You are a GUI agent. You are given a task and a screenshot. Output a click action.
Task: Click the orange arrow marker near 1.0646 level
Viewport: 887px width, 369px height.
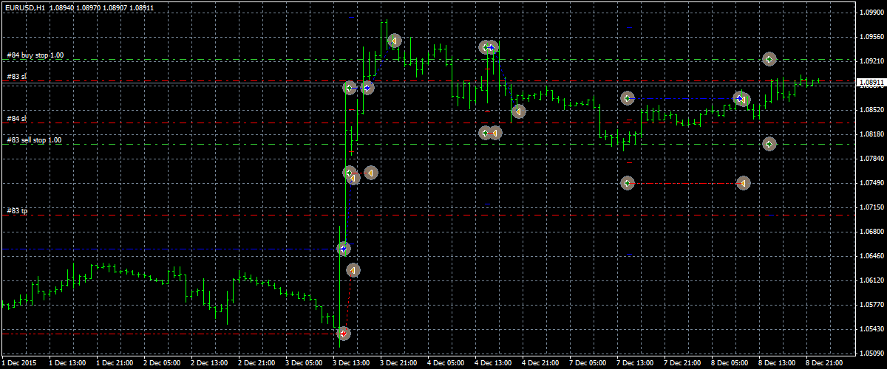coord(353,271)
